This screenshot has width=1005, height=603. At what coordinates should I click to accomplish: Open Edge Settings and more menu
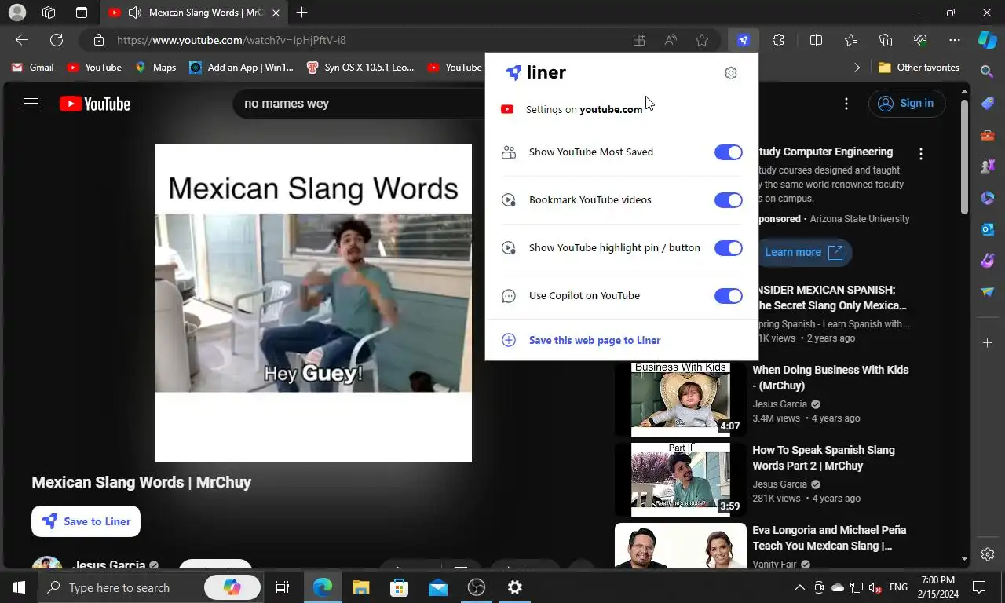(x=955, y=40)
